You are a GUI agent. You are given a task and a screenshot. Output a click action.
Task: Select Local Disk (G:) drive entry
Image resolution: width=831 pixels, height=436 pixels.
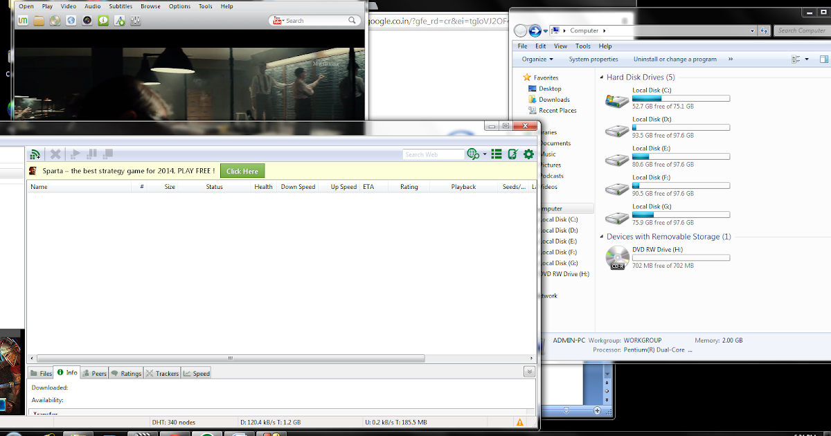click(667, 215)
